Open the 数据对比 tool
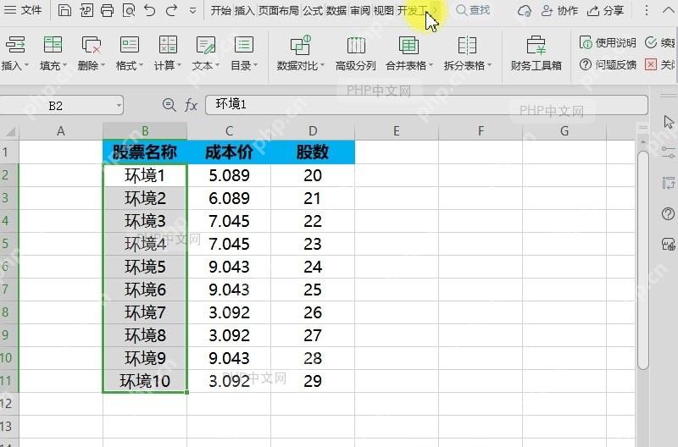678x447 pixels. tap(300, 53)
